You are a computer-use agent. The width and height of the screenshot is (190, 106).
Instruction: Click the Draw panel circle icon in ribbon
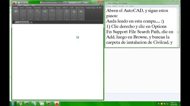click(x=16, y=11)
